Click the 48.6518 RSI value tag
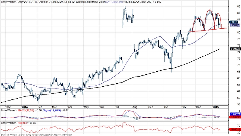Screen dimensions: 241x136 (x=235, y=130)
